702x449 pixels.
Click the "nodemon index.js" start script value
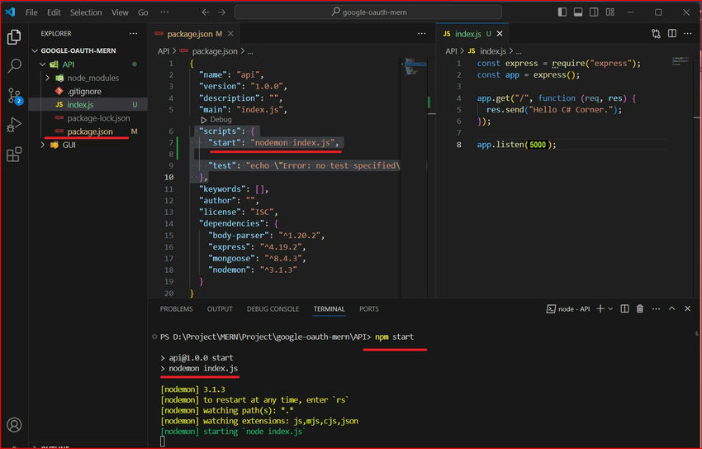[293, 142]
